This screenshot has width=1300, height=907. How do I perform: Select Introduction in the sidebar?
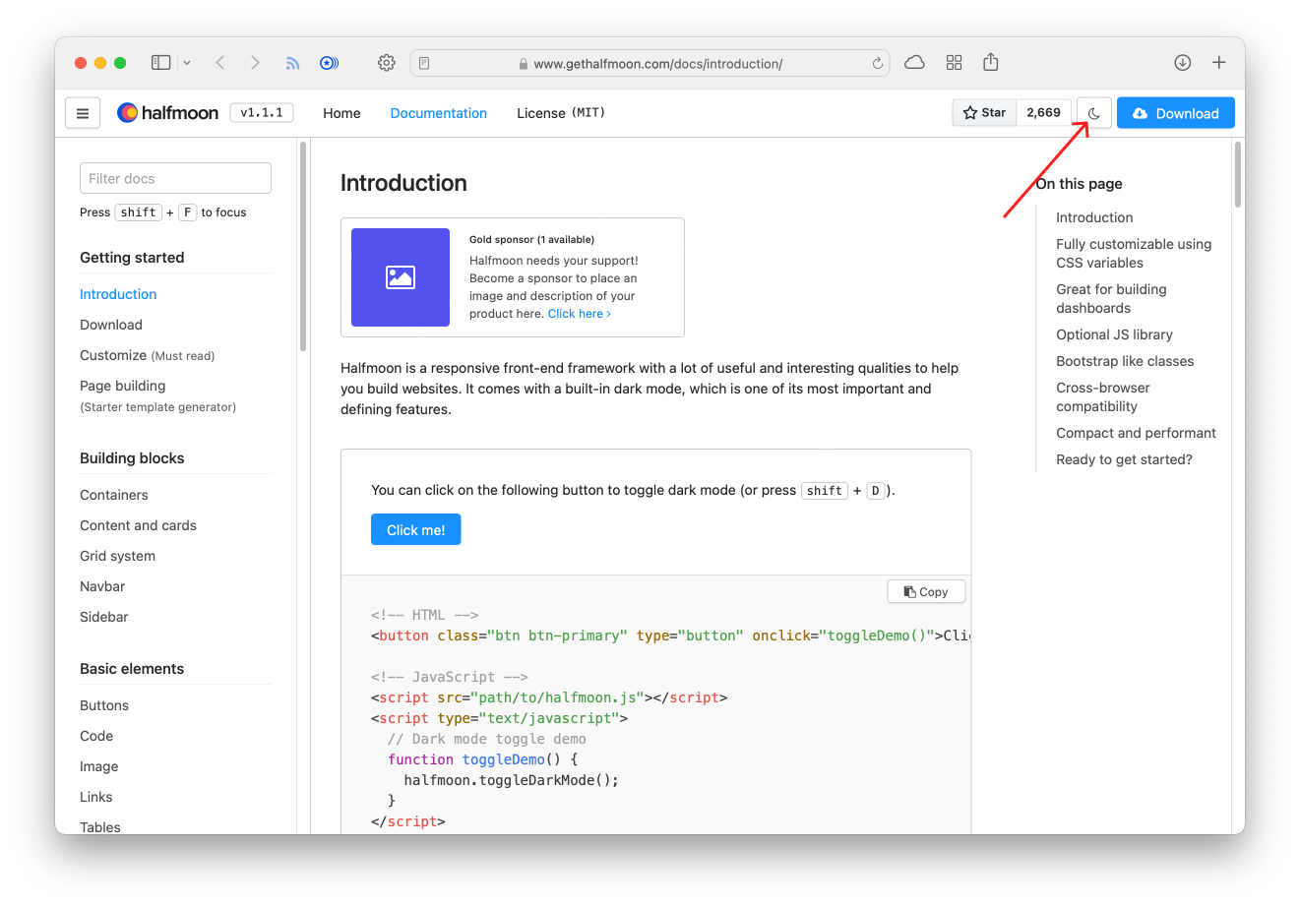point(118,294)
